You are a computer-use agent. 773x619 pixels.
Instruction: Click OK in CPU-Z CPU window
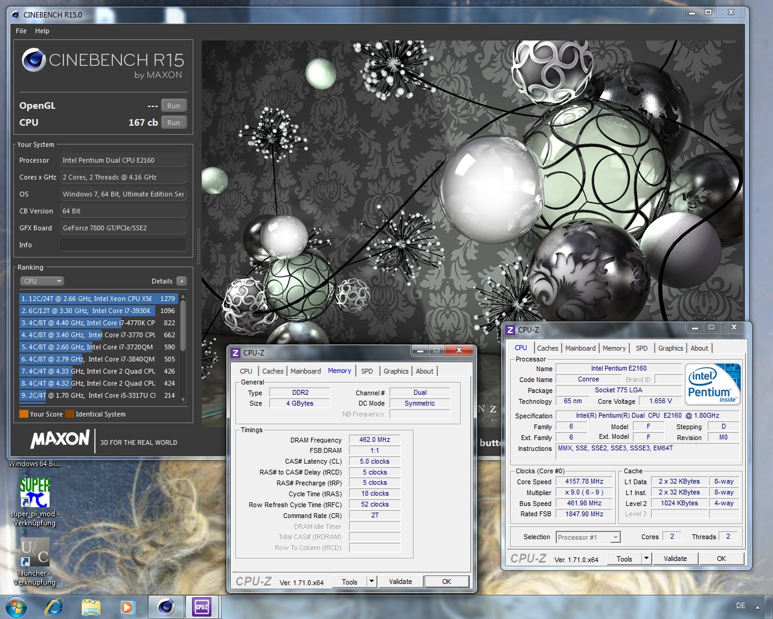coord(721,559)
